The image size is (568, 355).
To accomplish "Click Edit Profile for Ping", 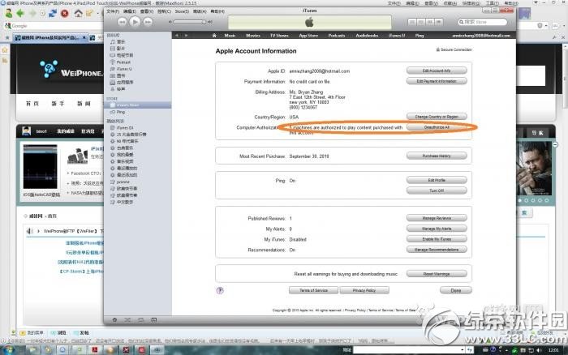I will coord(437,180).
